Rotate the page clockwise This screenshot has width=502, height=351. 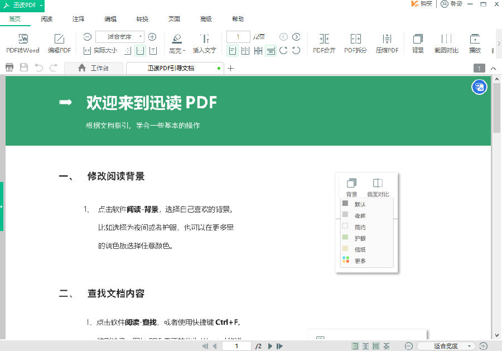pyautogui.click(x=283, y=51)
